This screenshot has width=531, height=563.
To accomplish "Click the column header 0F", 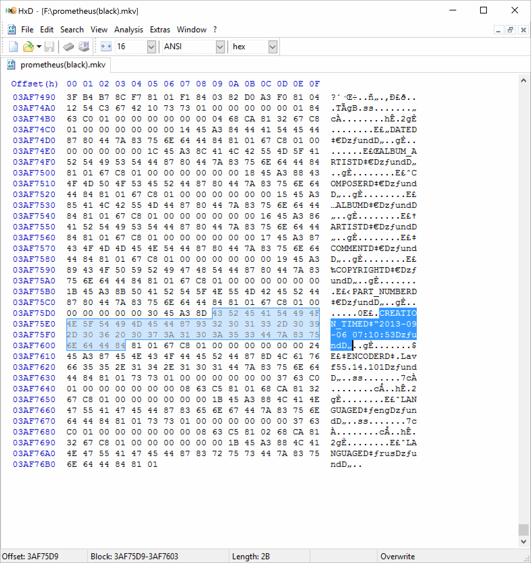I will (x=314, y=84).
